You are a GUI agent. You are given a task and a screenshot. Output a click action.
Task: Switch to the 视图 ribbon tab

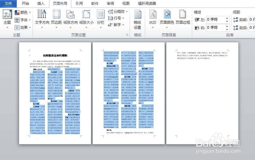(x=126, y=4)
